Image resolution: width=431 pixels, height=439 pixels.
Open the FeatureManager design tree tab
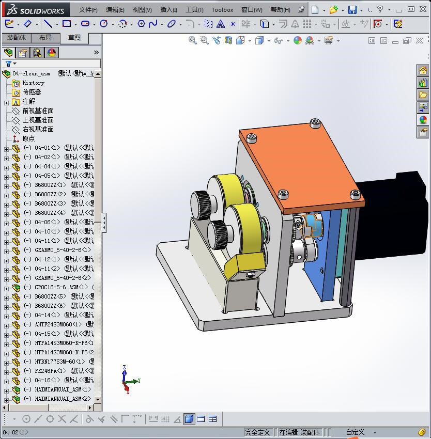[8, 52]
